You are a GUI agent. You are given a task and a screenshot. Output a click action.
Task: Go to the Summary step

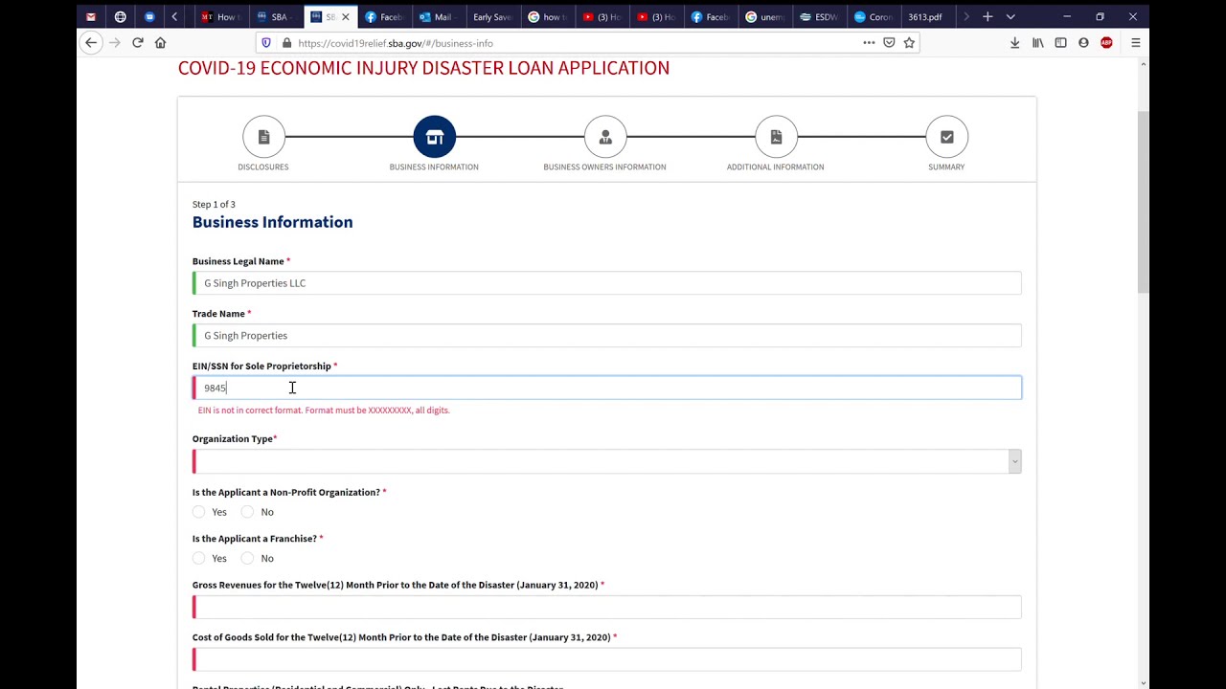(x=947, y=137)
